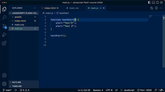Screen dimensions: 165x92
Task: Change indentation via Spaces: 4
Action: tap(98, 90)
